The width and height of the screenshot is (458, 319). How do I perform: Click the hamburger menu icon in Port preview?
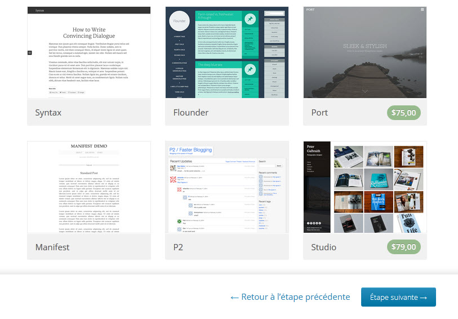click(422, 10)
